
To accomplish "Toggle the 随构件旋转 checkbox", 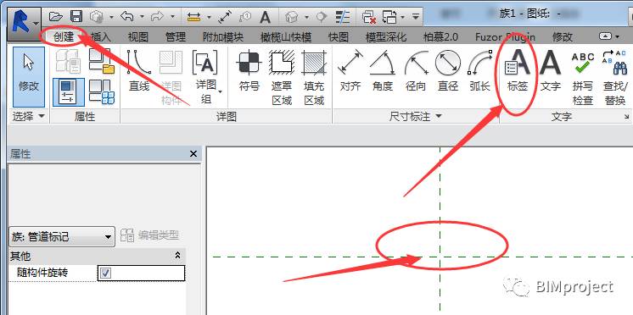I will 106,274.
